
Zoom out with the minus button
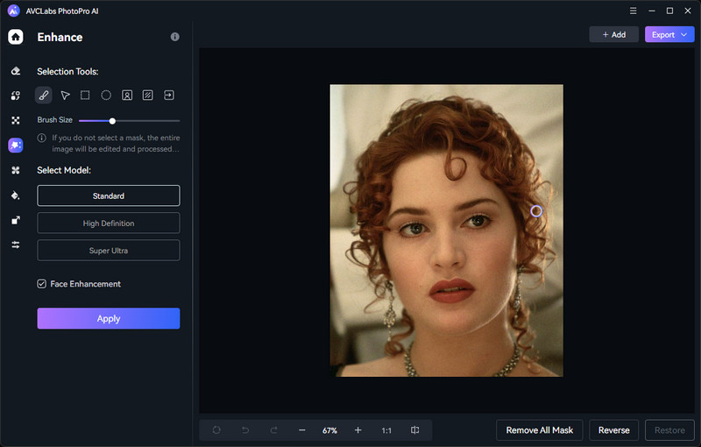[302, 430]
